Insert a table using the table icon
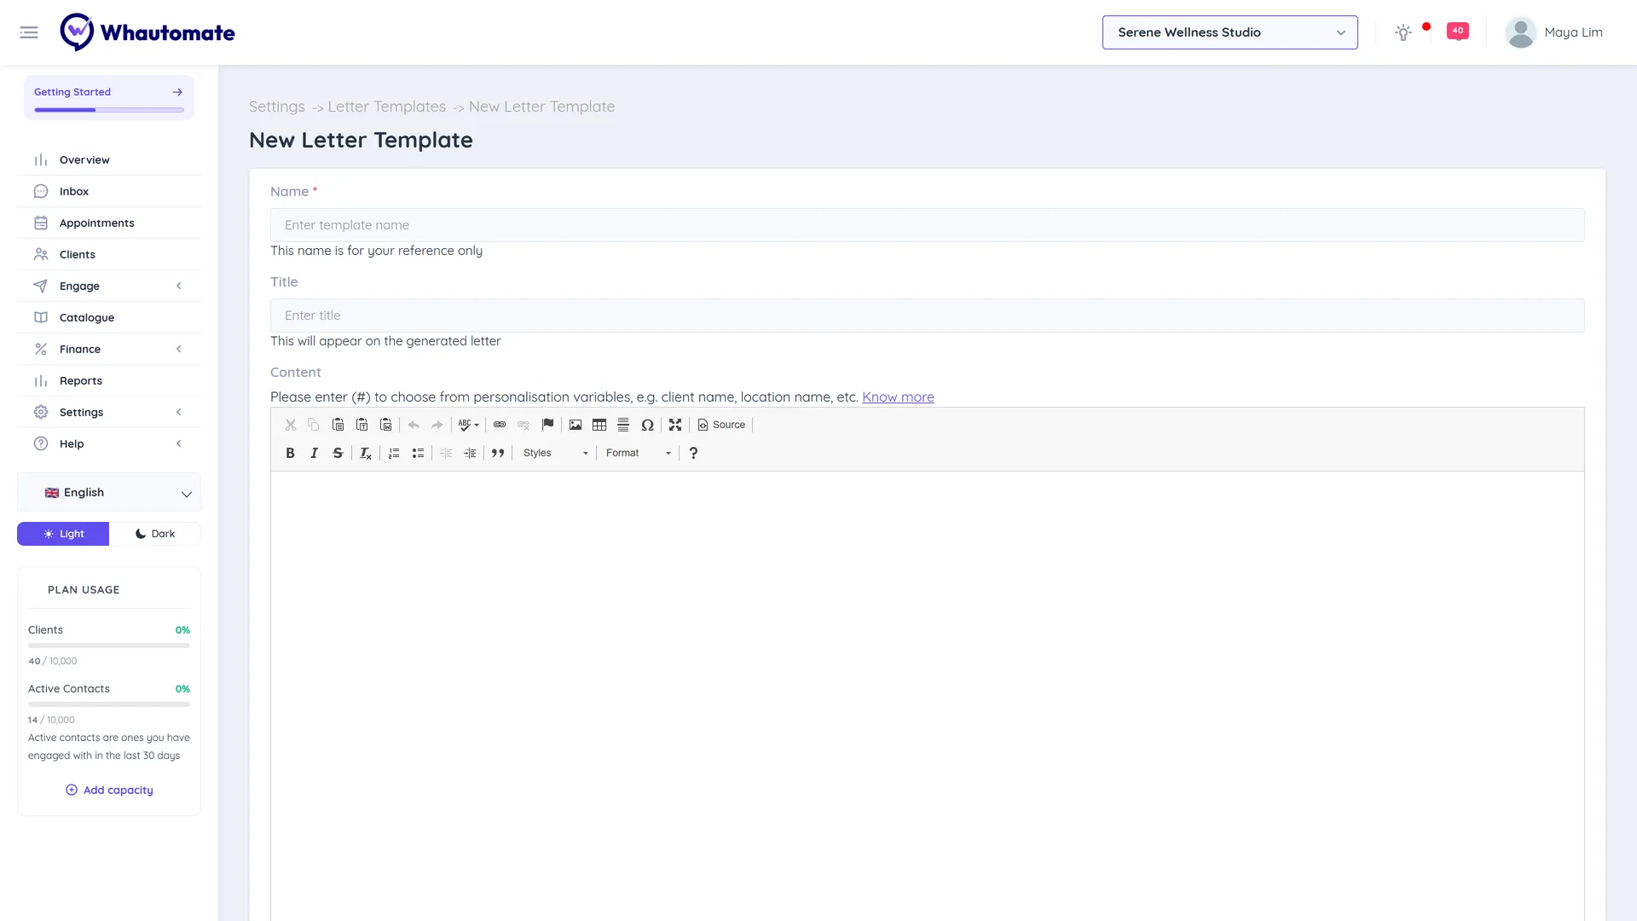 (599, 425)
